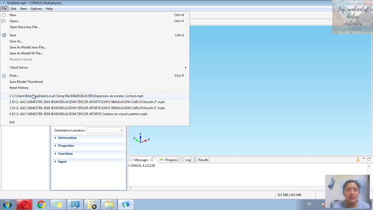Choose Print... from the File menu
This screenshot has width=373, height=210.
click(x=95, y=76)
